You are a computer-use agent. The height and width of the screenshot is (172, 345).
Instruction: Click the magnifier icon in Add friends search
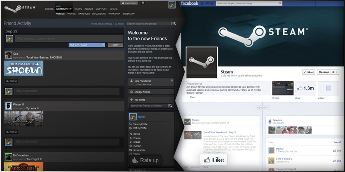170,105
